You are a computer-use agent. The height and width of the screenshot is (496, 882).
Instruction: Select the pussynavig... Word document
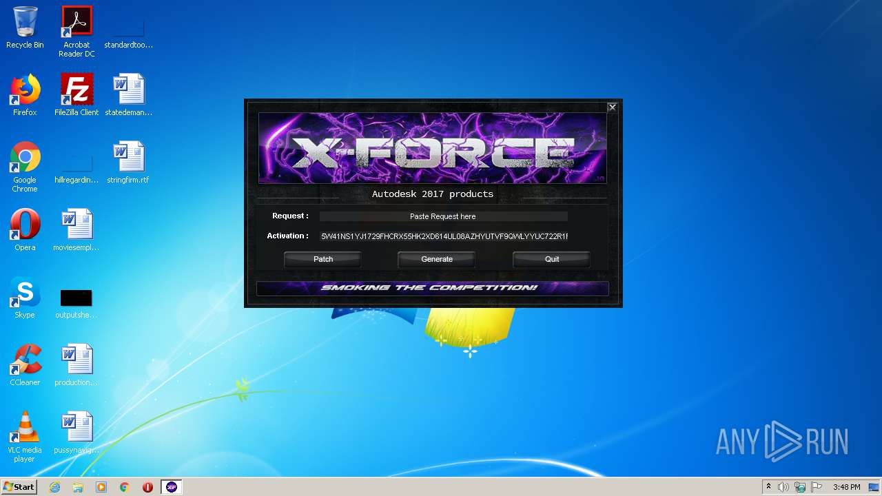[76, 433]
